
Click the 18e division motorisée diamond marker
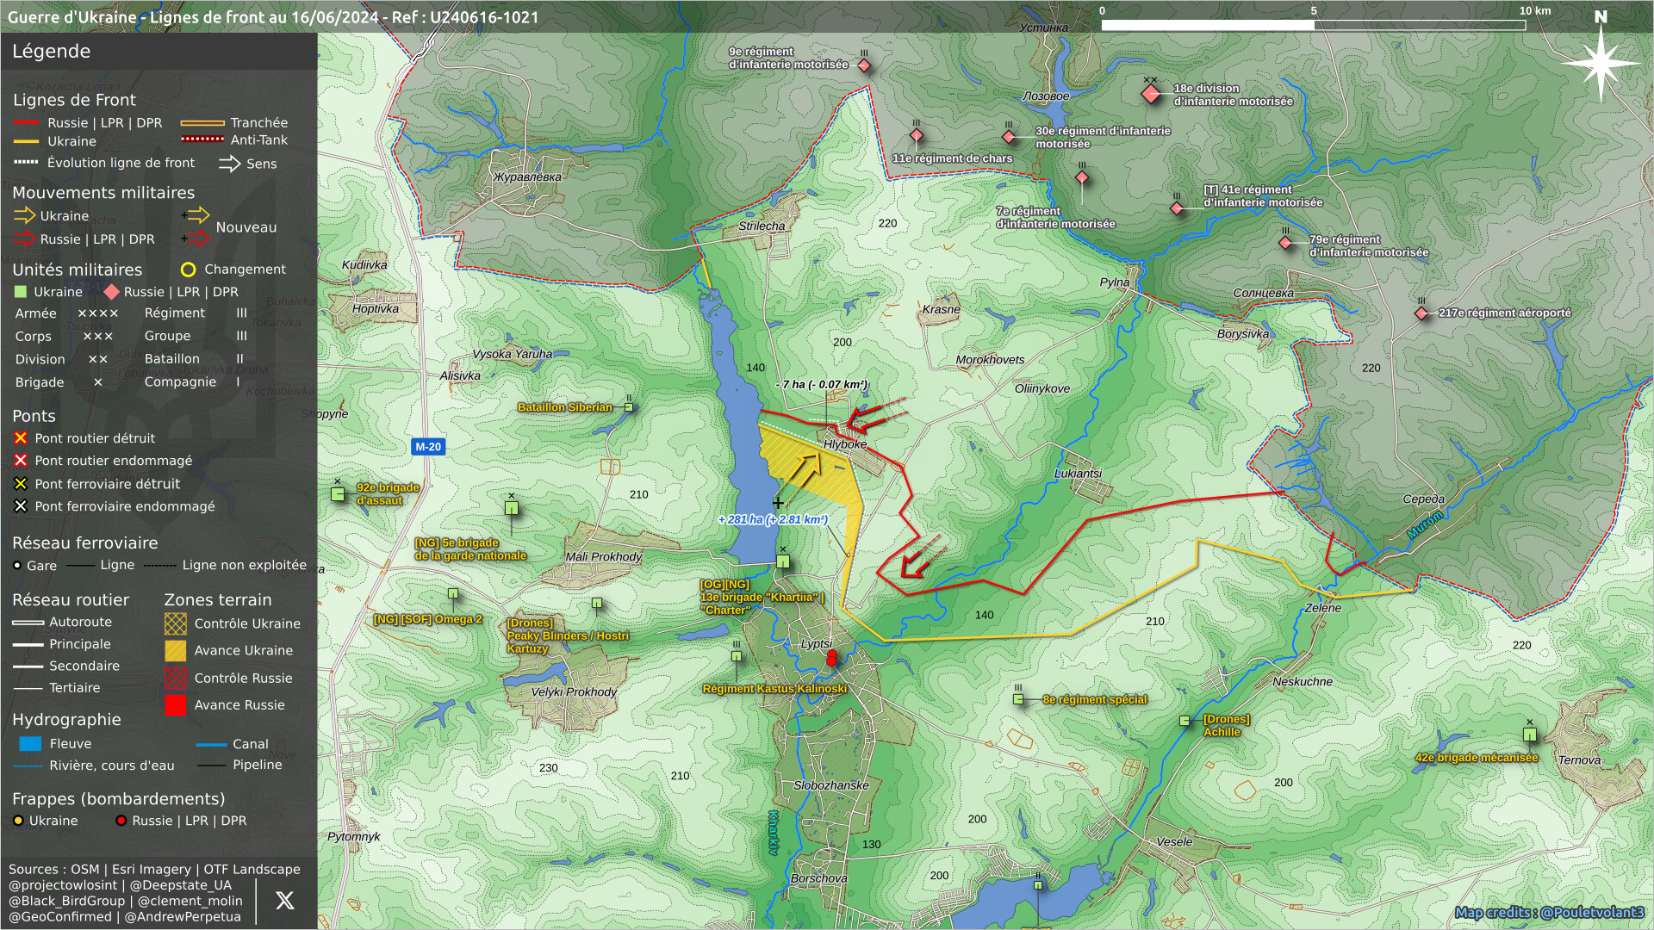click(x=1151, y=95)
